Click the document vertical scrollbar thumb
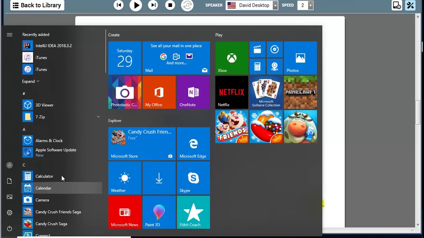424x238 pixels. [418, 112]
